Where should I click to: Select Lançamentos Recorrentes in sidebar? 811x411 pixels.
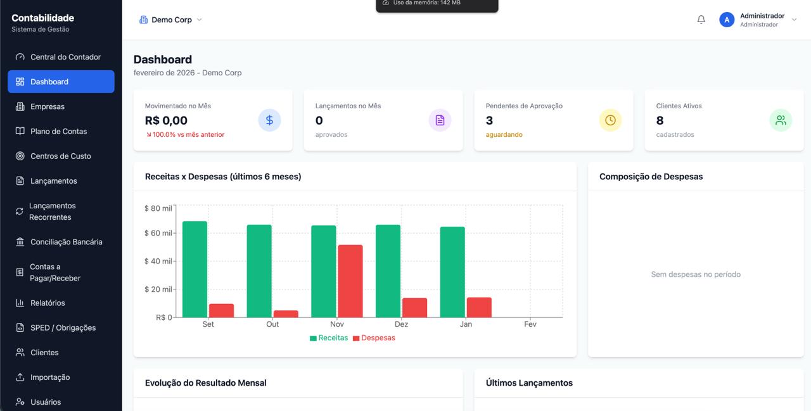point(52,212)
